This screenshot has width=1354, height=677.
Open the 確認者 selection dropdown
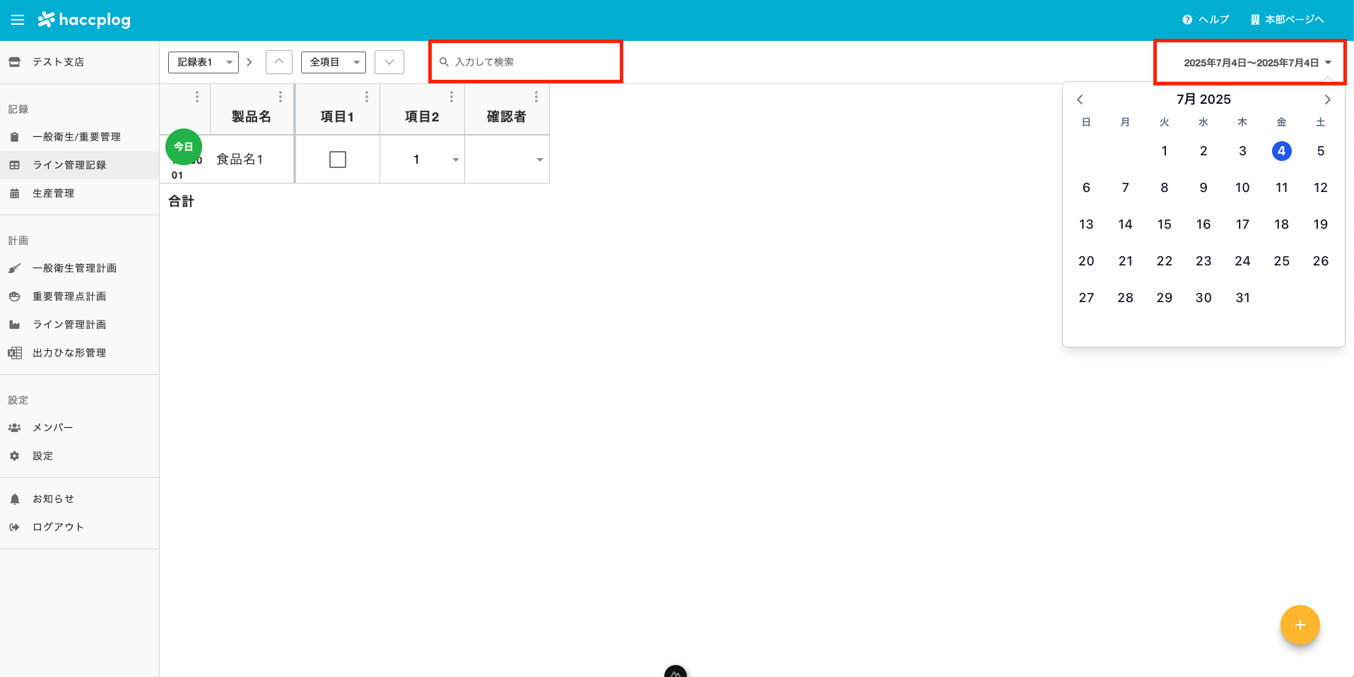tap(539, 159)
